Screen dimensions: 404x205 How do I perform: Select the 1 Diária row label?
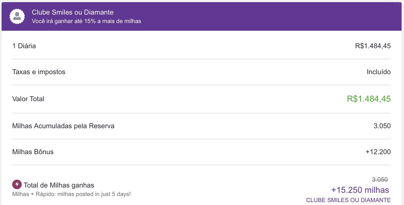pos(24,46)
